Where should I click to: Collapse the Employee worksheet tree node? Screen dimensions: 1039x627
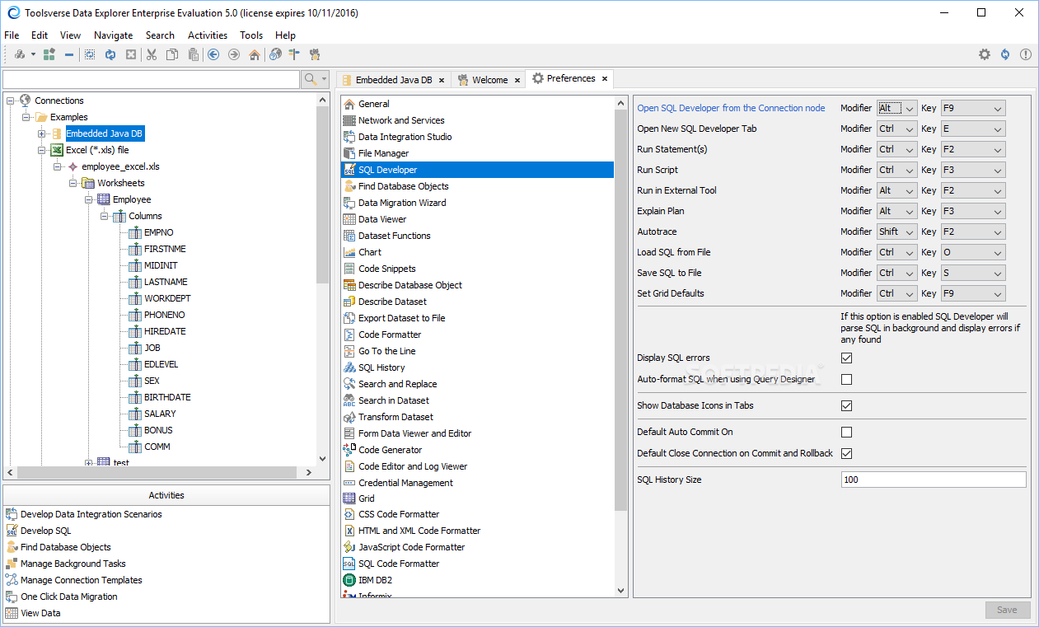pos(88,199)
